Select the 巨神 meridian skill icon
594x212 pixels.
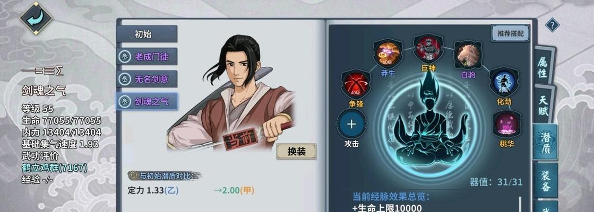(428, 48)
